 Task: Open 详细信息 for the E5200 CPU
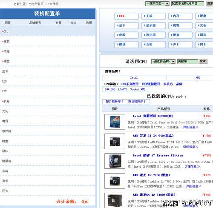[x=190, y=127]
